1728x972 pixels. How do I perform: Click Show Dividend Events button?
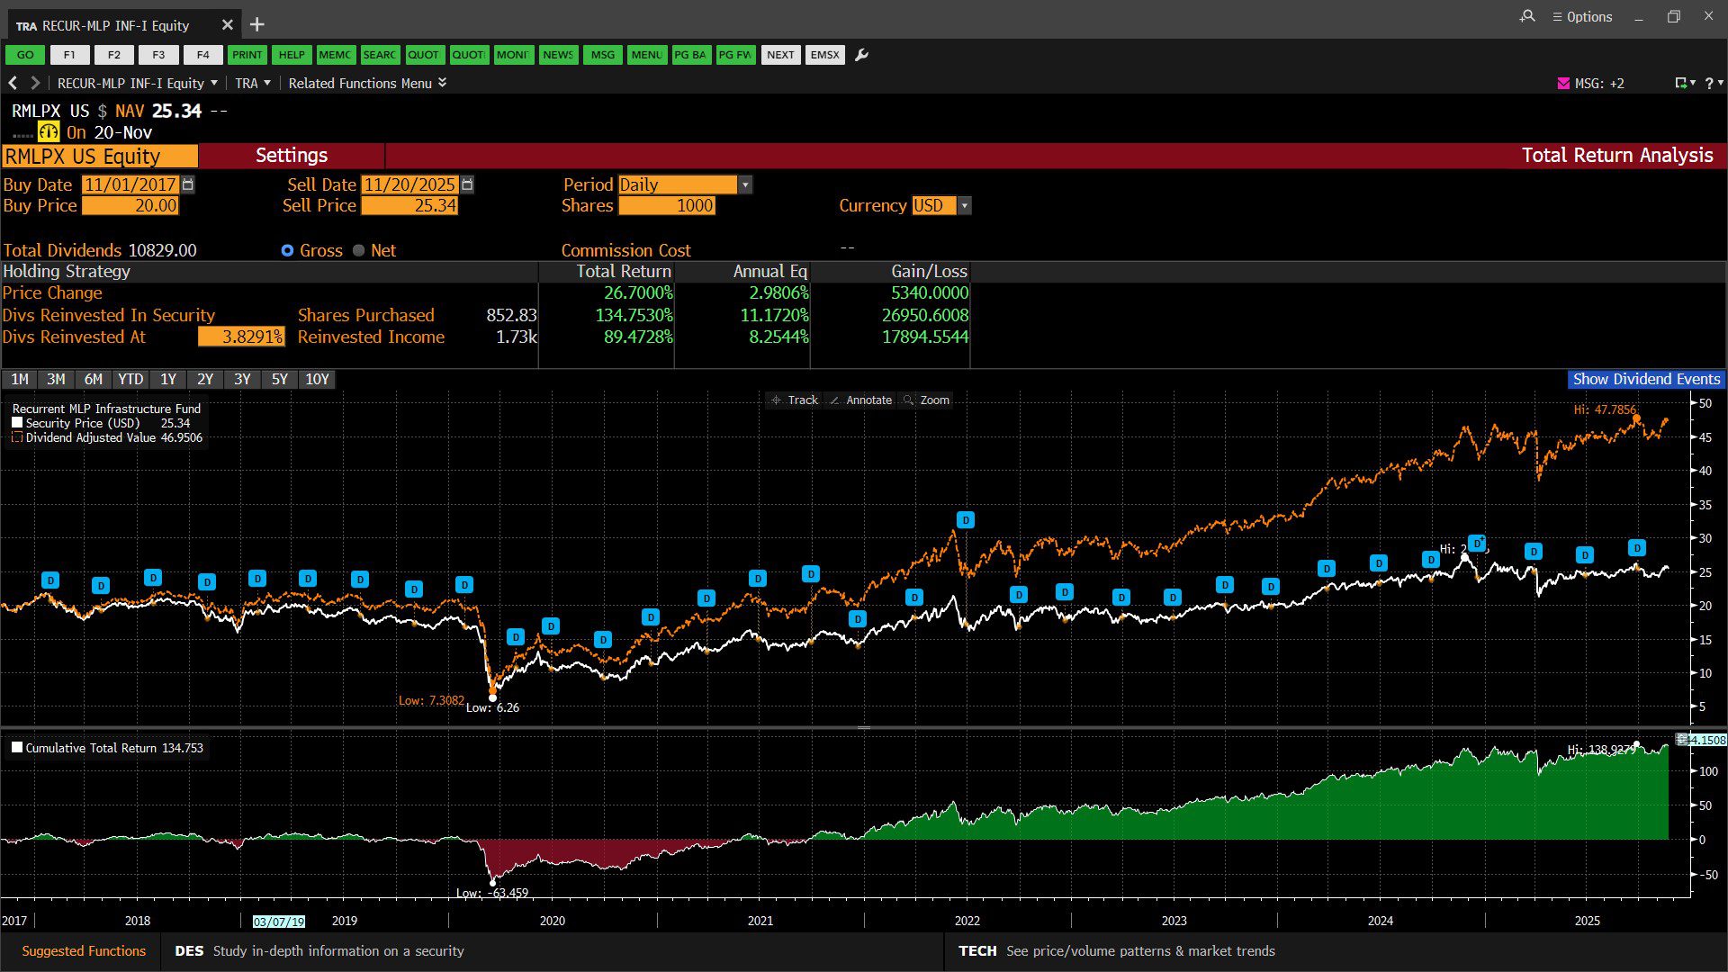(x=1645, y=380)
